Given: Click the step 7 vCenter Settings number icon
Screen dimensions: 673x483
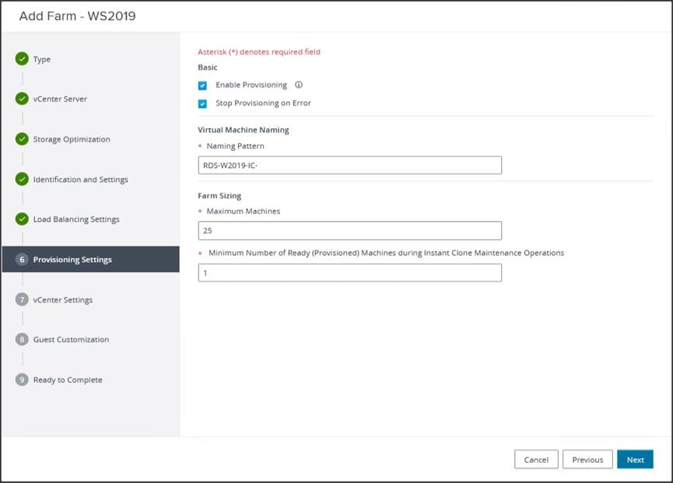Looking at the screenshot, I should [22, 299].
